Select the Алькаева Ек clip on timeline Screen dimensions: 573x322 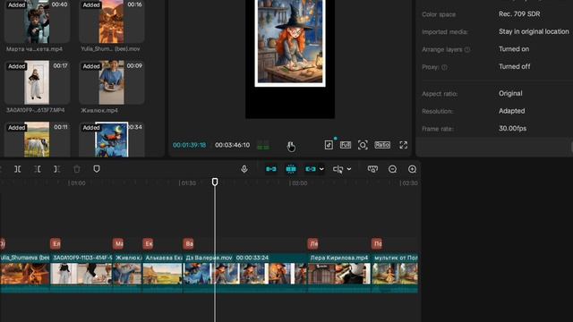[x=162, y=273]
